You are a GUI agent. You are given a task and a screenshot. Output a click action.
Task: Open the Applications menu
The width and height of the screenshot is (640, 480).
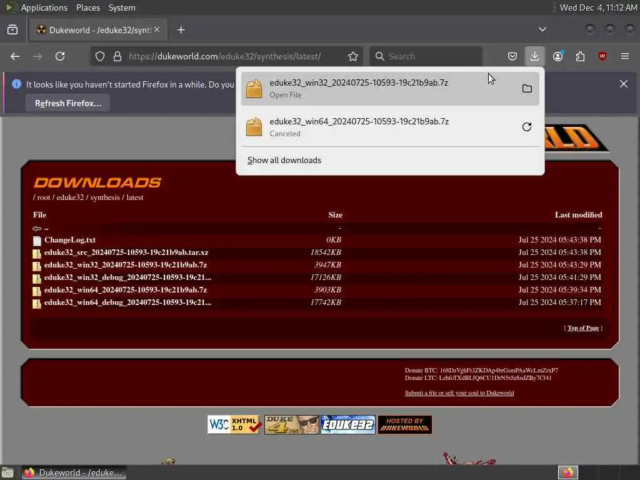[44, 7]
